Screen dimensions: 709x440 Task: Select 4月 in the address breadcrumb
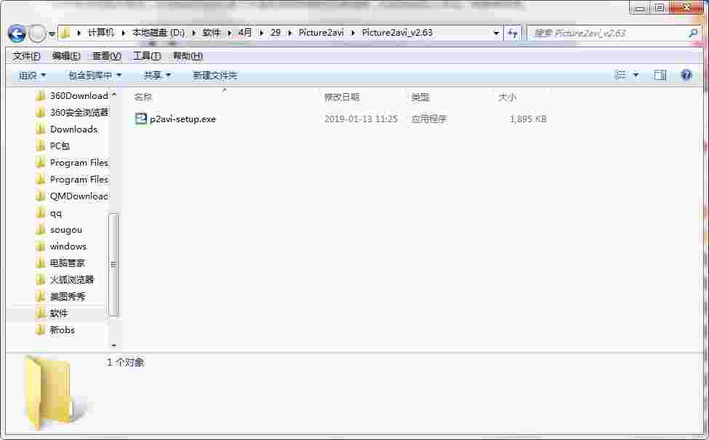point(245,33)
